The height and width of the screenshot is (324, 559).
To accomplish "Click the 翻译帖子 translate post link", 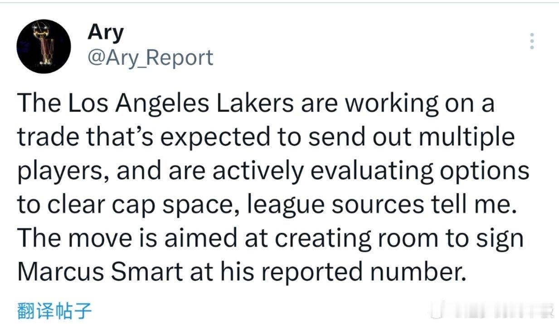I will [55, 311].
